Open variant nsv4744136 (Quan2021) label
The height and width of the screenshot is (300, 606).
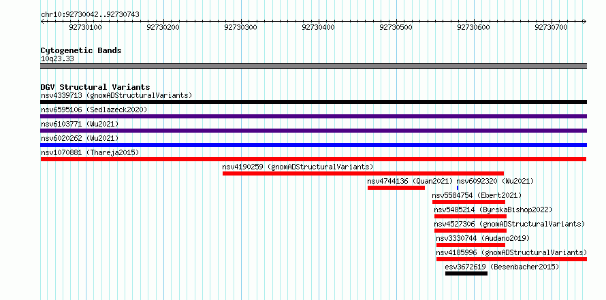[x=410, y=181]
